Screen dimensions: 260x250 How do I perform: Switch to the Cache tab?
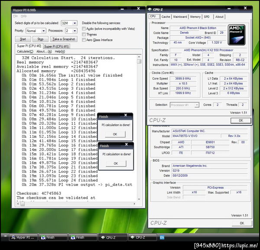point(166,17)
